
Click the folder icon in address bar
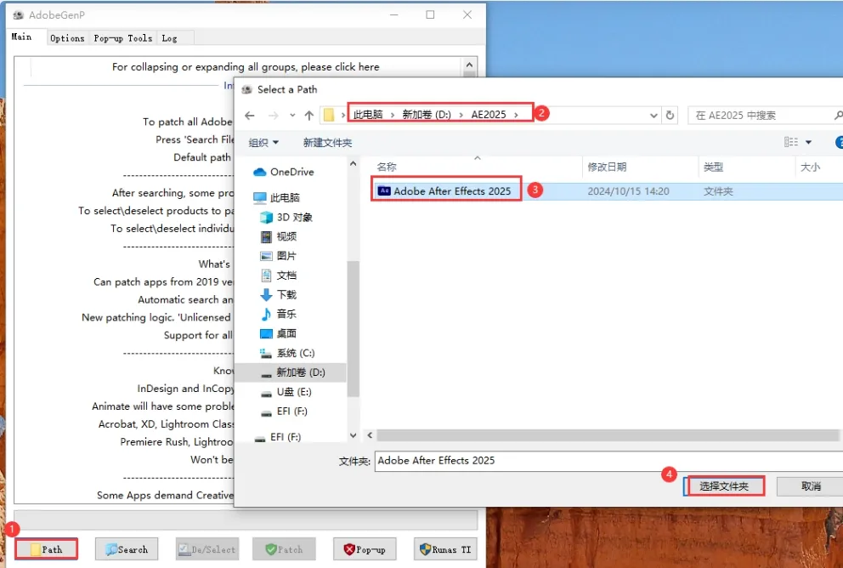pos(329,115)
